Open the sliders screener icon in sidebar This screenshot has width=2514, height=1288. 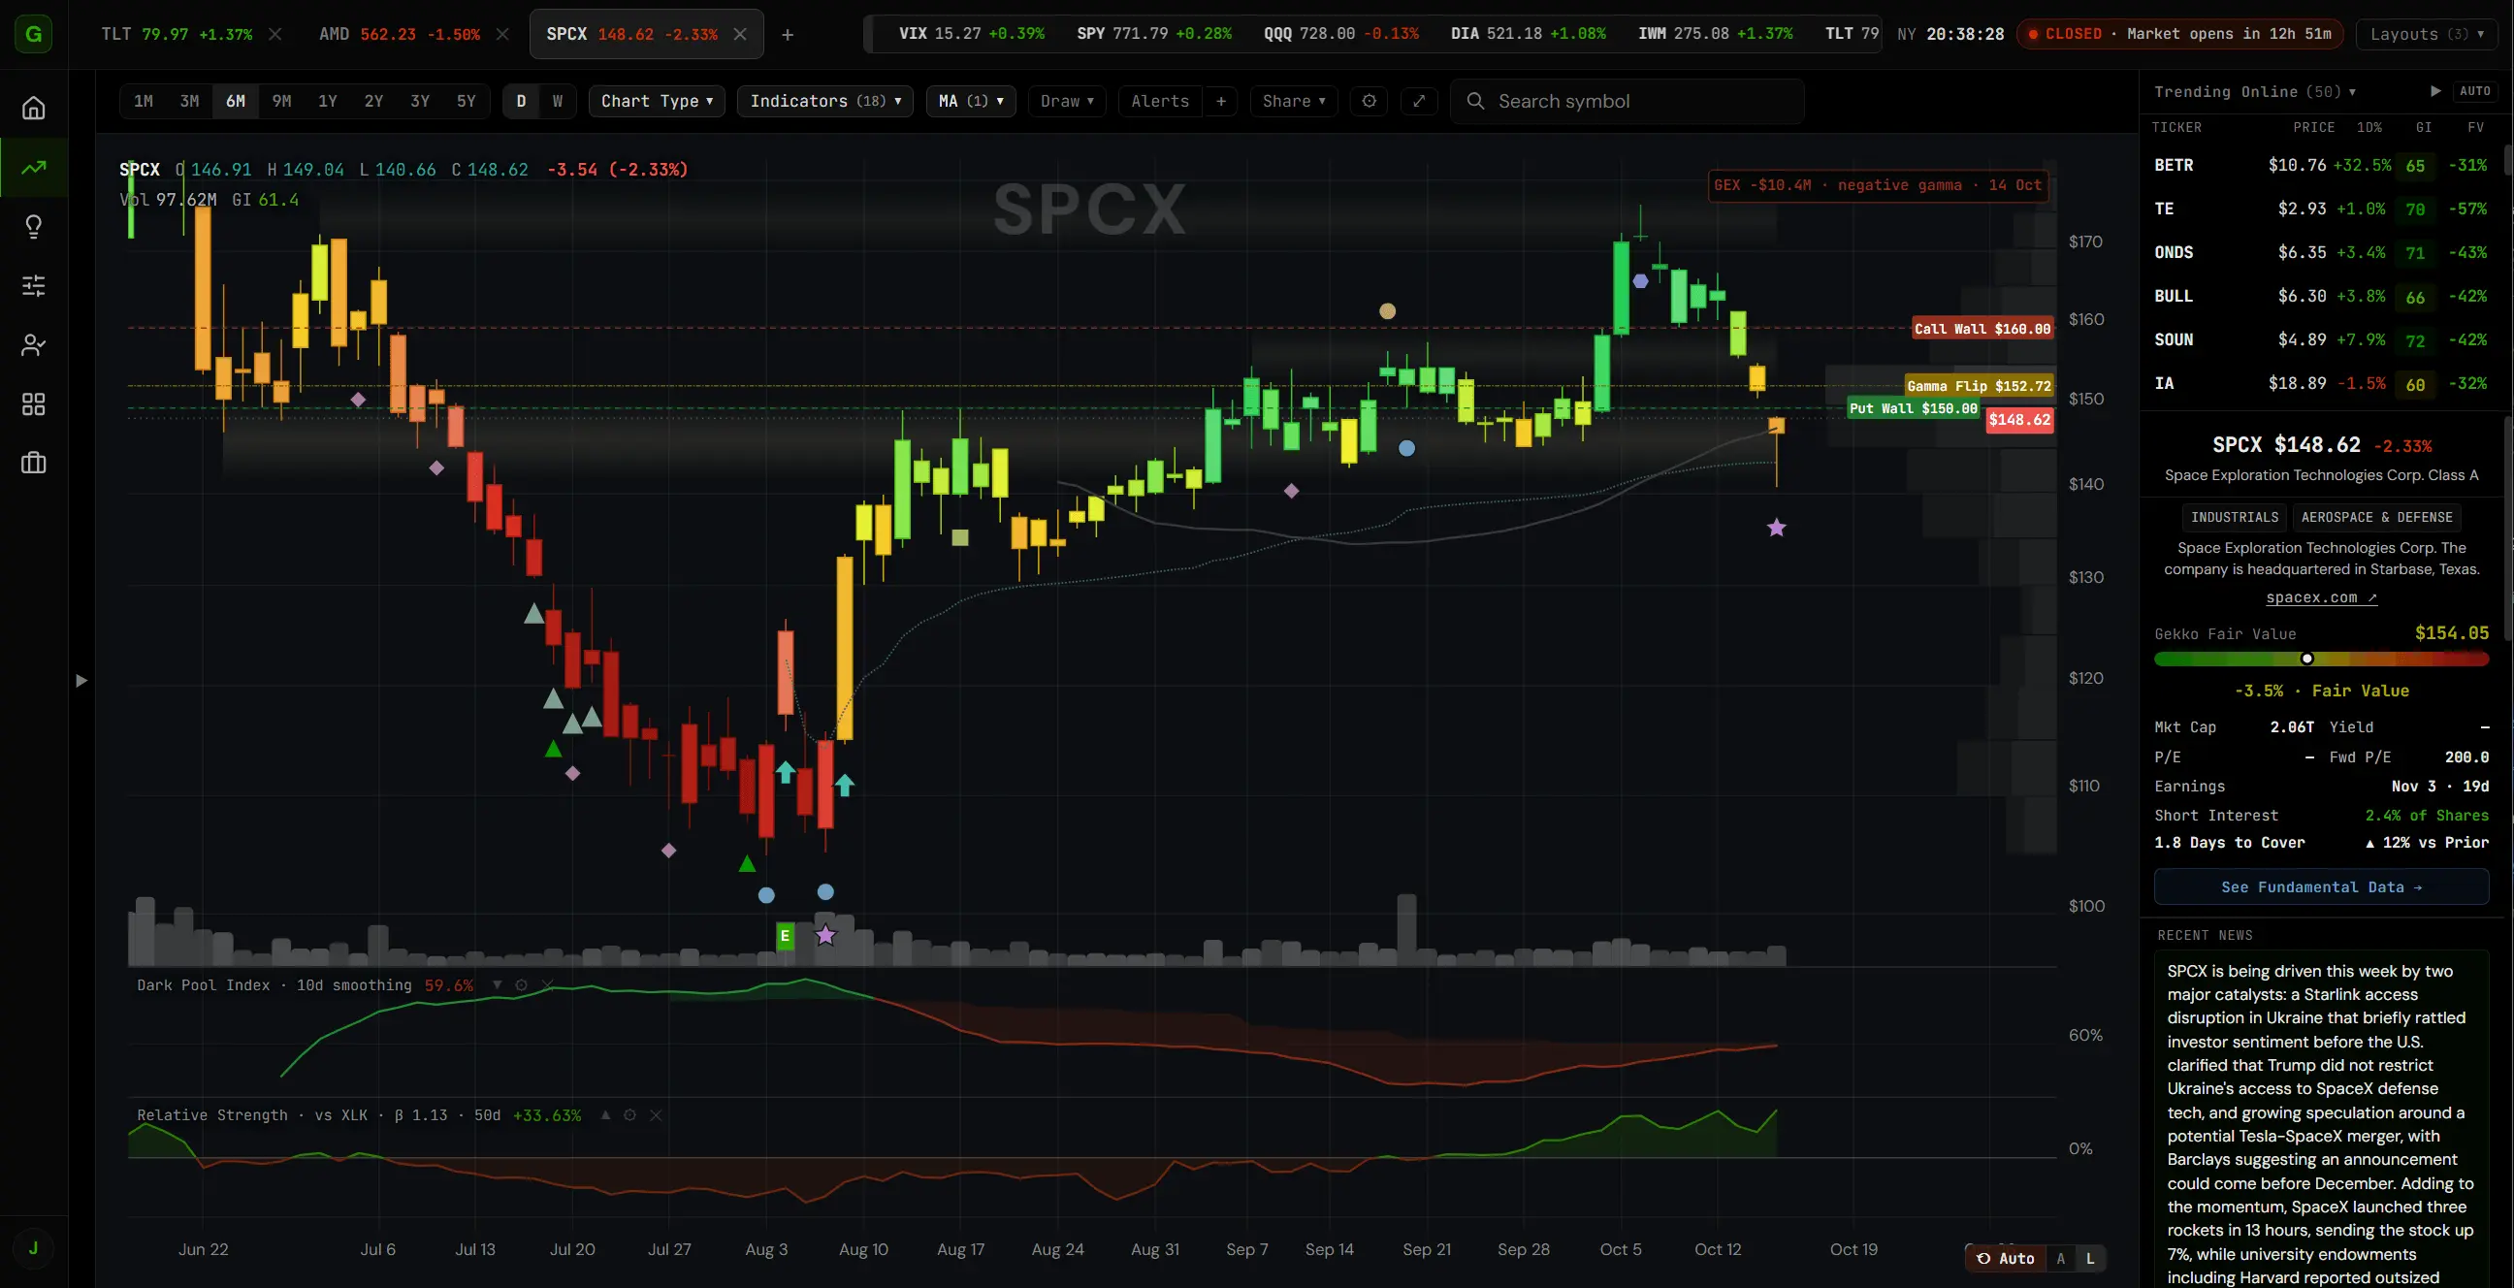tap(33, 286)
